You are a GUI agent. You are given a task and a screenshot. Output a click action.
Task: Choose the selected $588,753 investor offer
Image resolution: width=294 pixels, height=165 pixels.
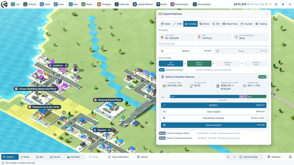[214, 105]
